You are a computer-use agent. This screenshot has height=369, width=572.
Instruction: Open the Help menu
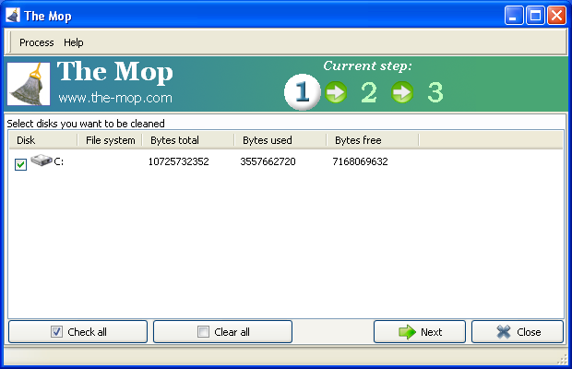point(73,42)
